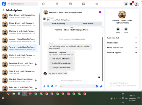The height and width of the screenshot is (105, 142).
Task: Click the Aa message input field
Action: 78,87
